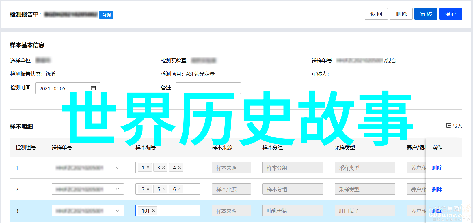The height and width of the screenshot is (223, 473).
Task: Save the report with 保存
Action: click(x=450, y=14)
